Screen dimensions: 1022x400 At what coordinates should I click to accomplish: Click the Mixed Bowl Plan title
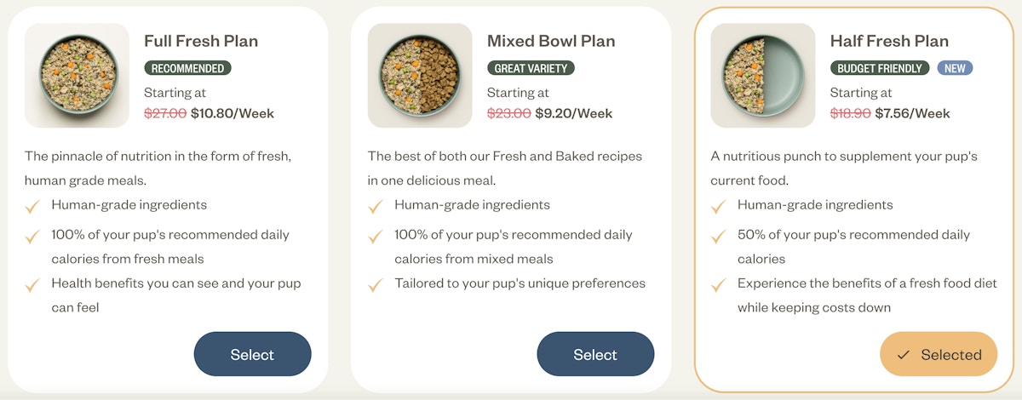pos(551,41)
